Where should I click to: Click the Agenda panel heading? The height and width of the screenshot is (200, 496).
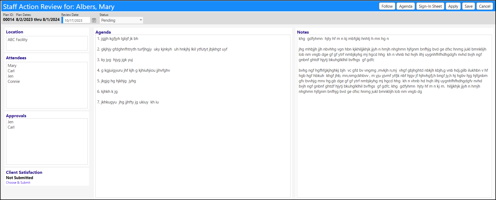point(103,32)
